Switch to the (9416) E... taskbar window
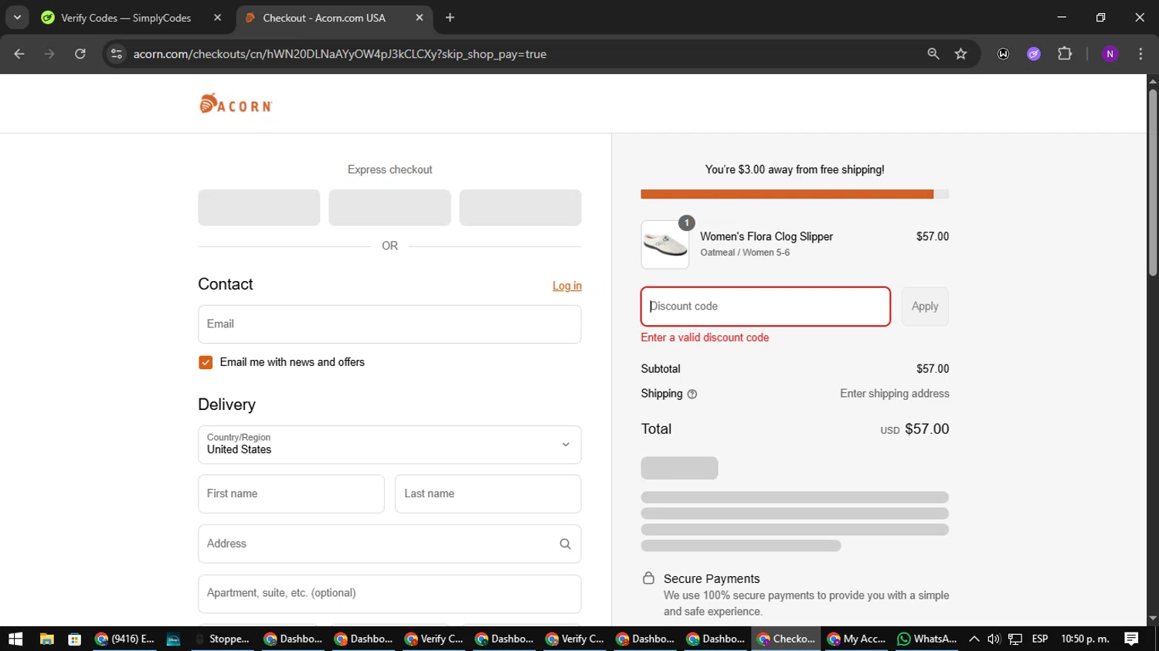 tap(124, 639)
